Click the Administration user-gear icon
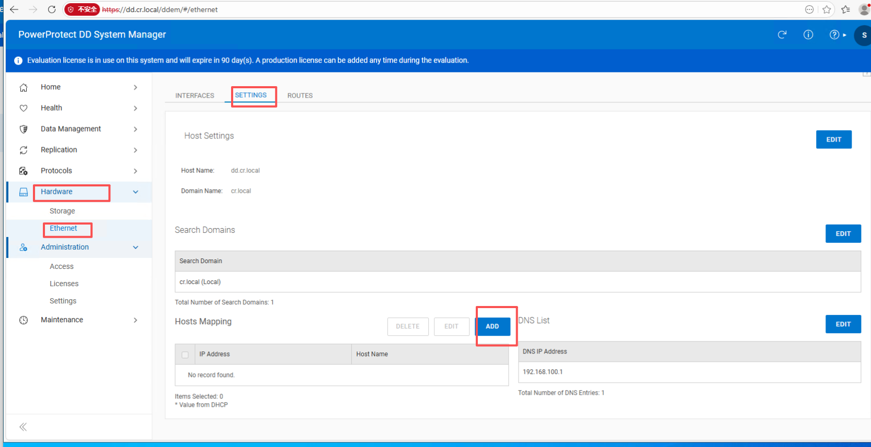 tap(24, 247)
